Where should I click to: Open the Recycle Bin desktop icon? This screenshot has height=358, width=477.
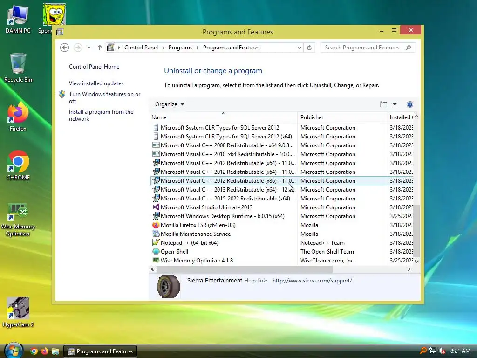pyautogui.click(x=18, y=68)
